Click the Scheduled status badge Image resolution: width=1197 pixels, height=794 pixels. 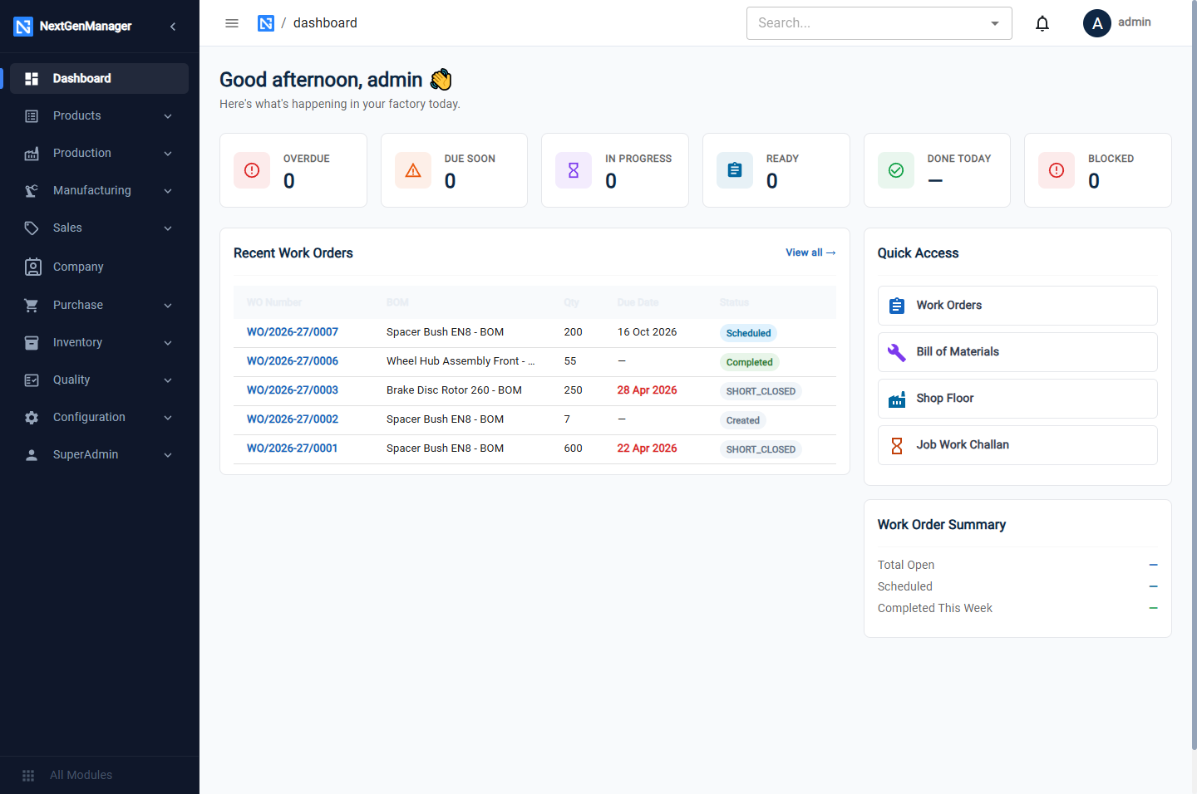coord(748,333)
